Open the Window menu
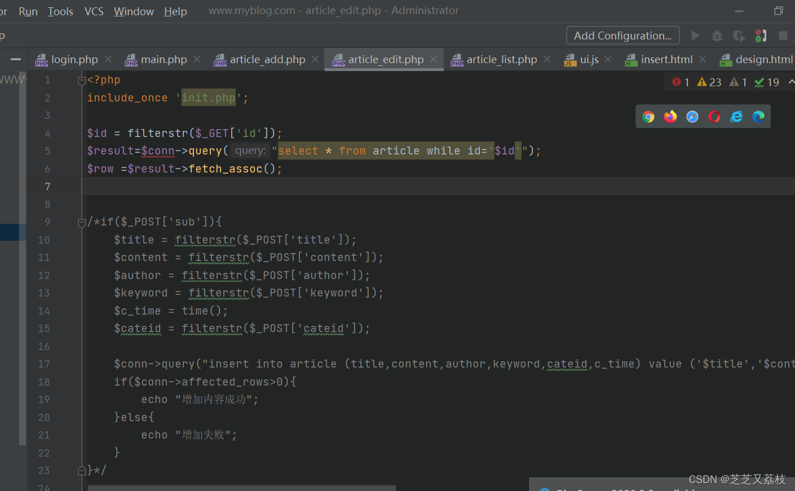Viewport: 795px width, 491px height. click(134, 11)
